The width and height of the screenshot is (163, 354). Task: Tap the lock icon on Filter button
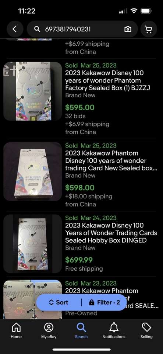(92, 302)
